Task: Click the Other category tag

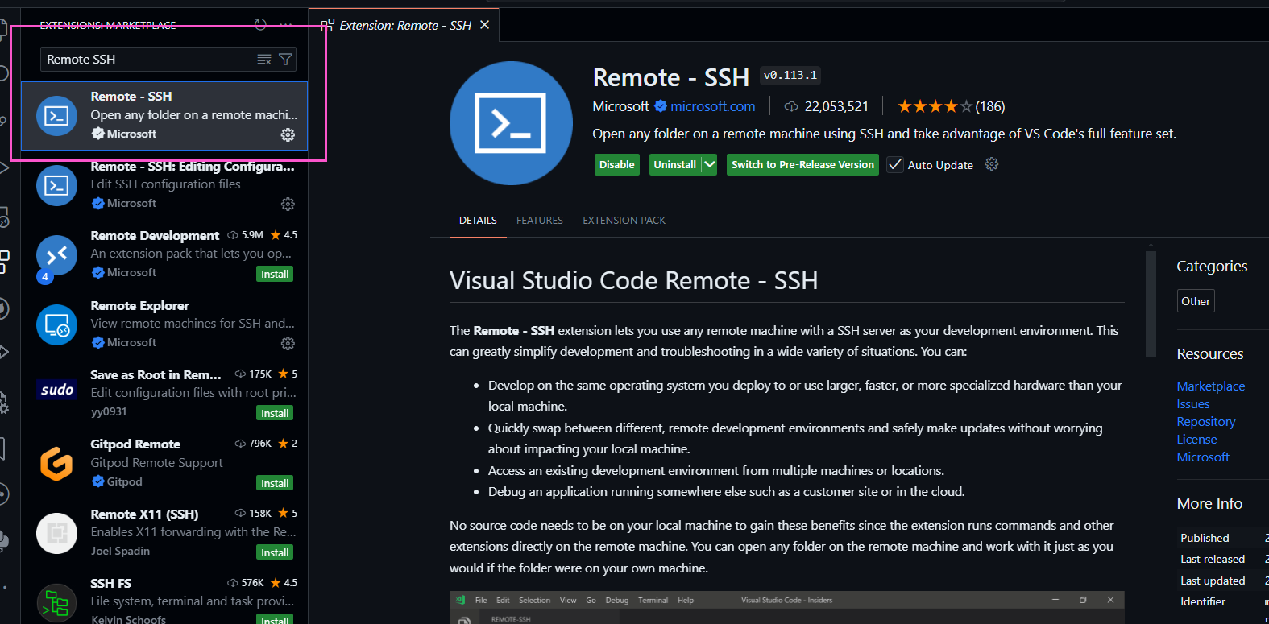Action: tap(1196, 301)
